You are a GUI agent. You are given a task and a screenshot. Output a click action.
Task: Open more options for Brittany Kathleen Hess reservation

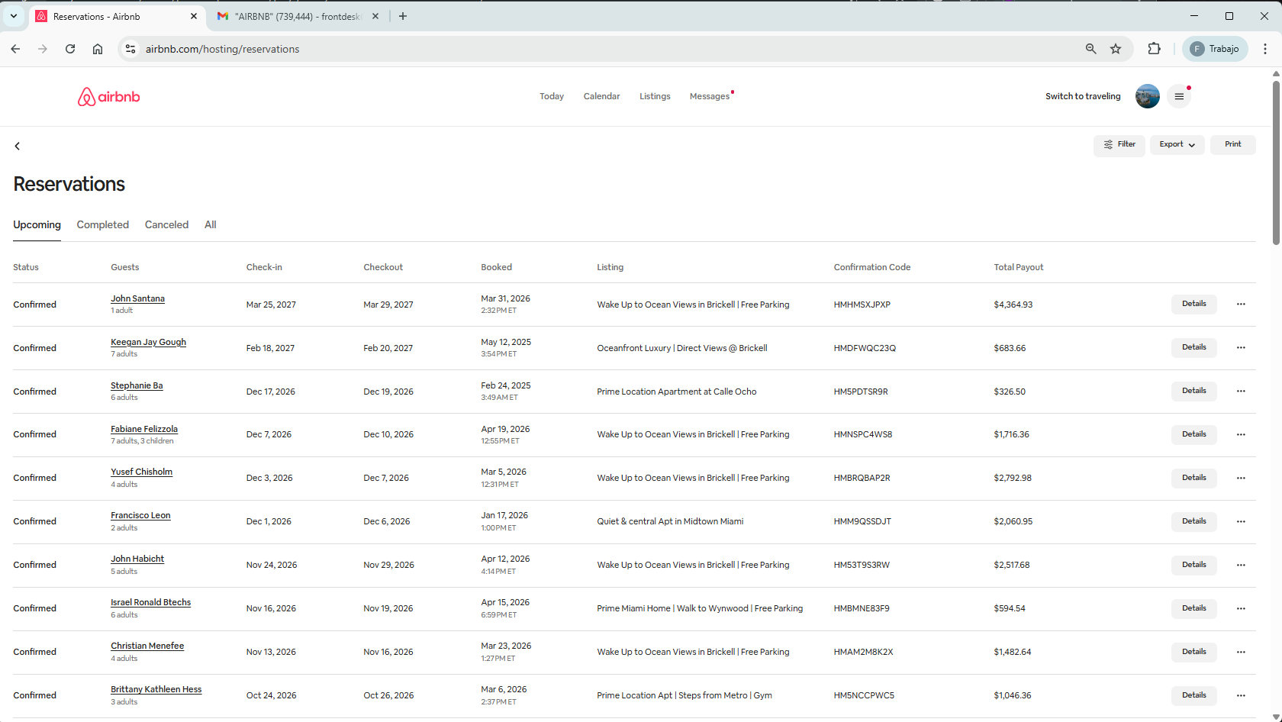coord(1241,695)
